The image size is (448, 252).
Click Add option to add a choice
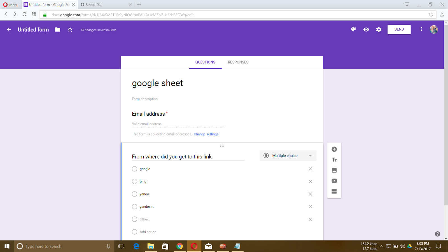(x=148, y=232)
